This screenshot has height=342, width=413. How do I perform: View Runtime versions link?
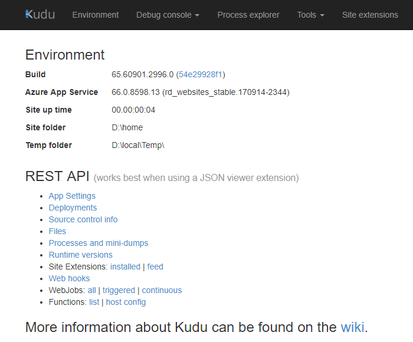coord(80,255)
